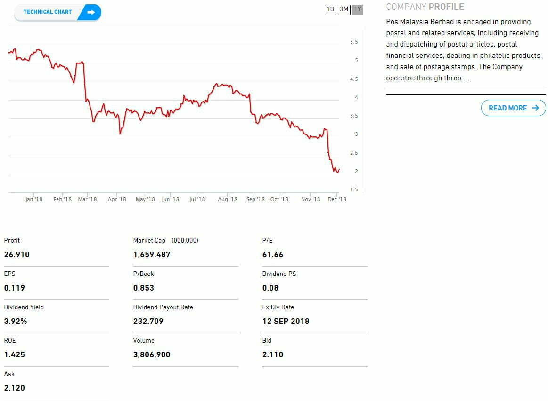The width and height of the screenshot is (548, 401).
Task: Click the Company Profile heading
Action: [425, 7]
